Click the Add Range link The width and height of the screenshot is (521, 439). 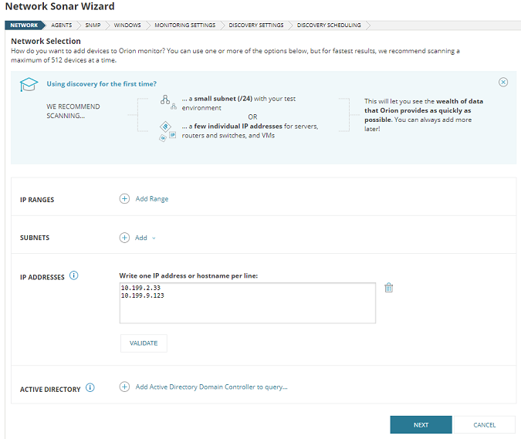[x=152, y=199]
